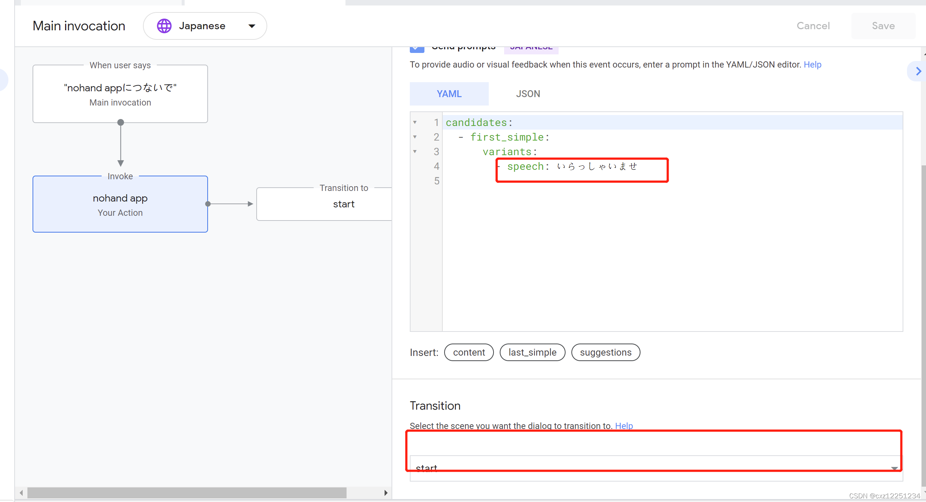This screenshot has height=502, width=926.
Task: Click horizontal scrollbar right arrow
Action: click(386, 493)
